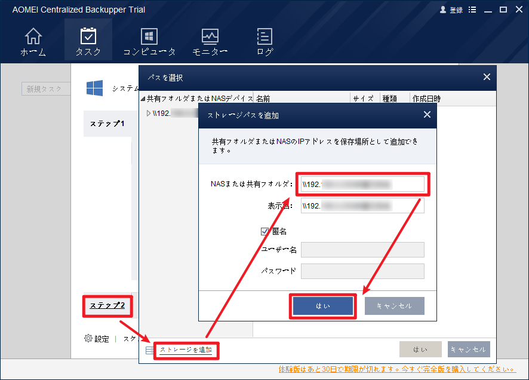Click the storage list icon beside ストレージを追加
The image size is (529, 380).
point(149,350)
